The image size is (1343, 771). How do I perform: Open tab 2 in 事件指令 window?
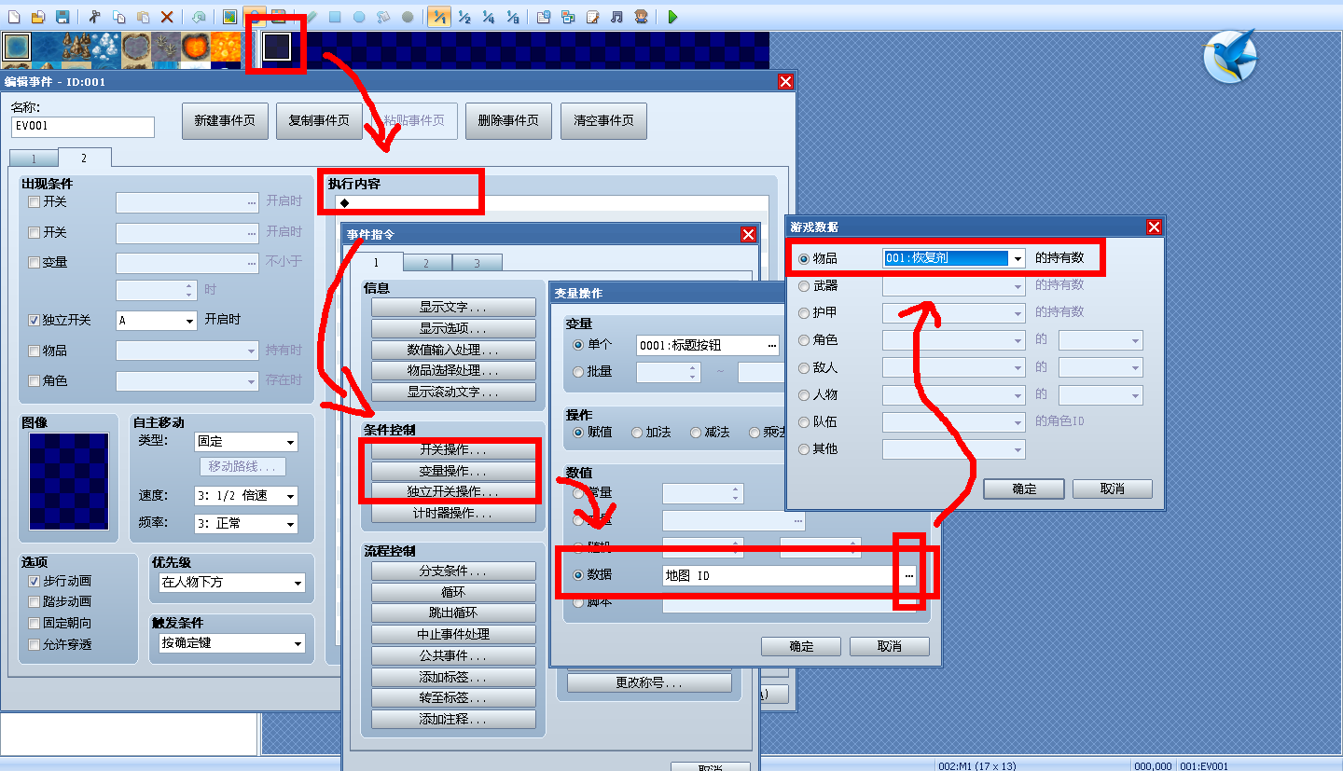pyautogui.click(x=425, y=263)
